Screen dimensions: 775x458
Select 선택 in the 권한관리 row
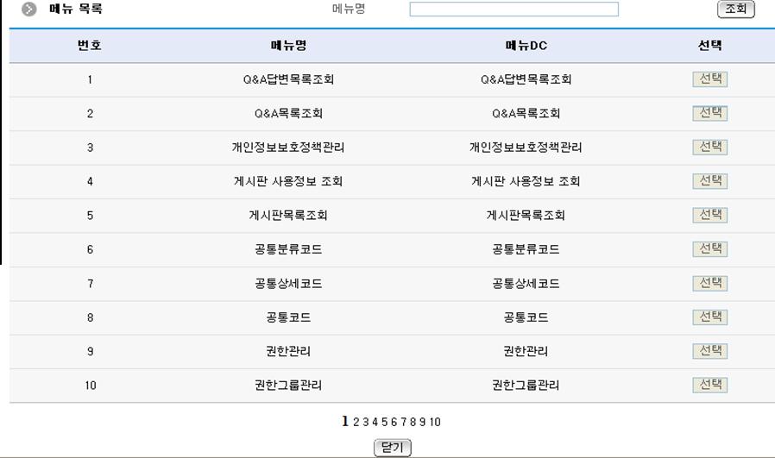click(x=709, y=351)
